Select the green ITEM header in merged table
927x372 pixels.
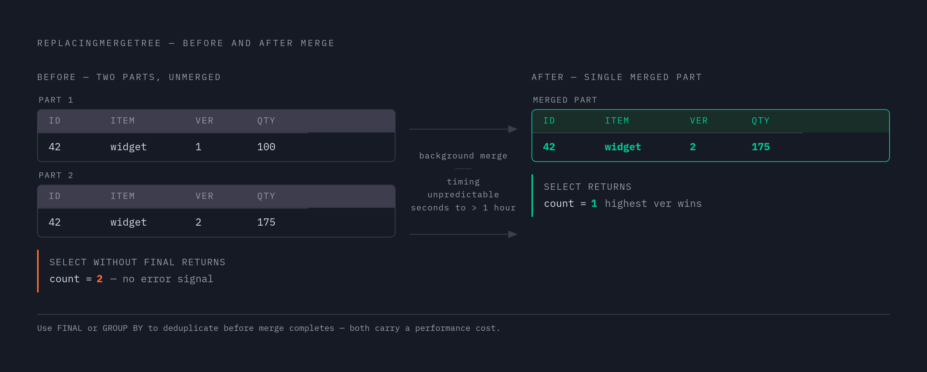point(617,121)
